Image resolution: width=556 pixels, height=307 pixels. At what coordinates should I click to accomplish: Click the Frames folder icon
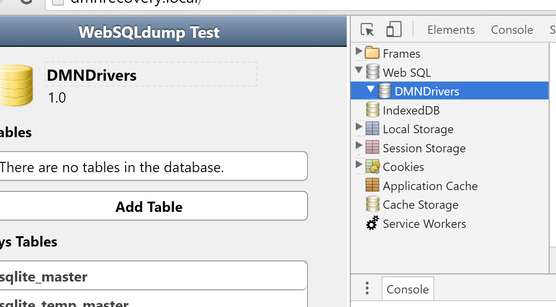372,52
